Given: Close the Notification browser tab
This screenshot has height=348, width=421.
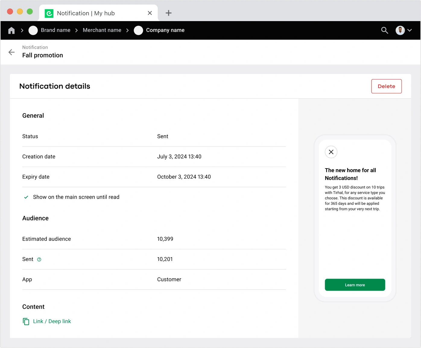Looking at the screenshot, I should tap(150, 13).
